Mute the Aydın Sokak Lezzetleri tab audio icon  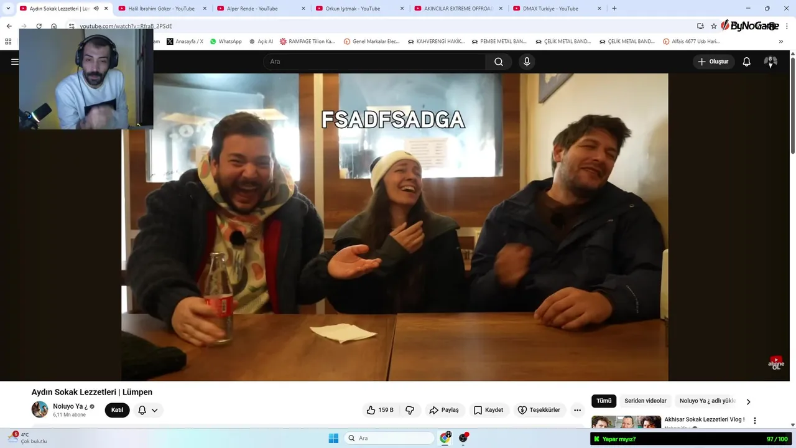pyautogui.click(x=96, y=9)
